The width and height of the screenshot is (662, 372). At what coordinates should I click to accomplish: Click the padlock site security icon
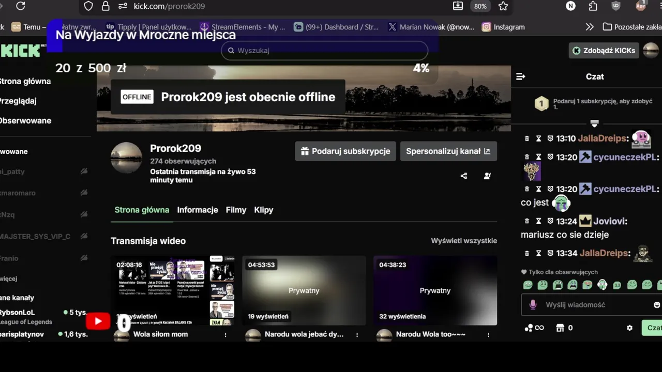click(106, 6)
